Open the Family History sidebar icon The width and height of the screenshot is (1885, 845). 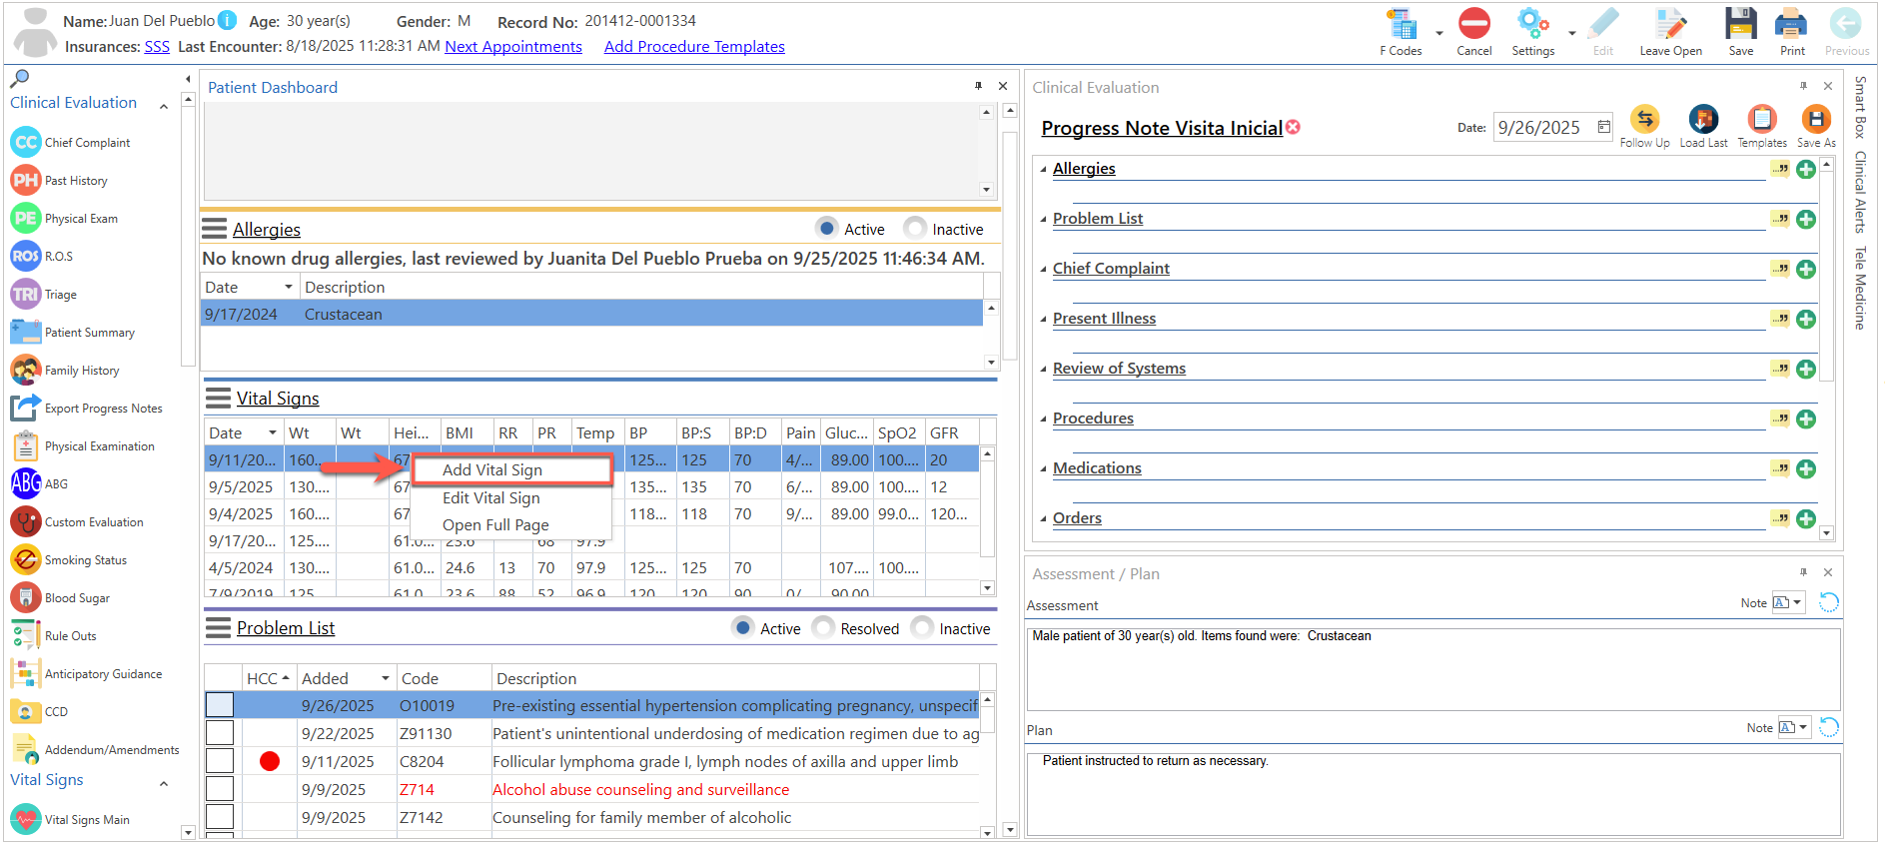(x=26, y=371)
